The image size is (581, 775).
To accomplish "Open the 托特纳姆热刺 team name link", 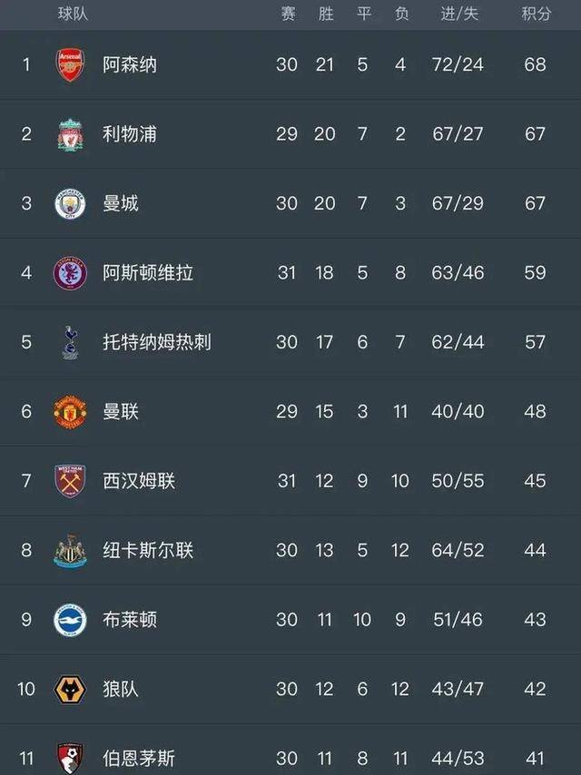I will click(x=157, y=342).
